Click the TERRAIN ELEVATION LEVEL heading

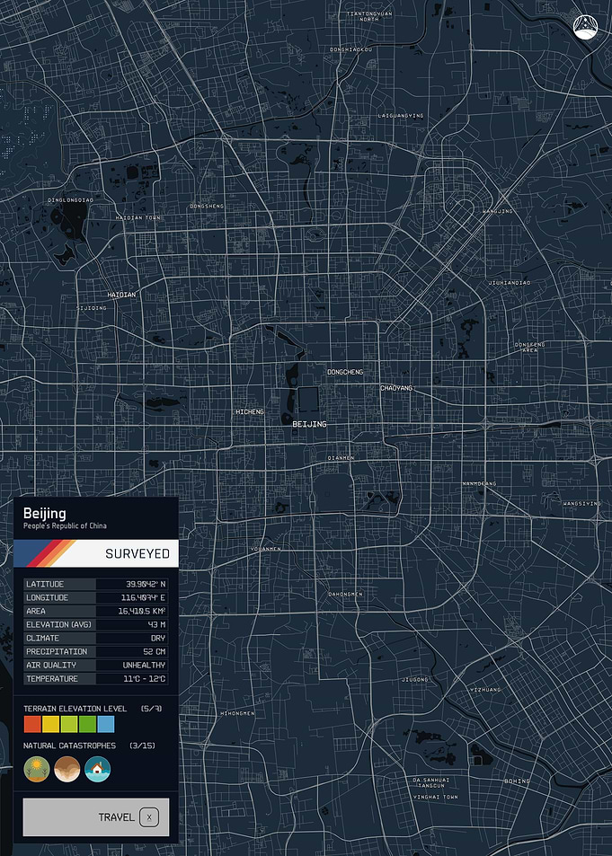click(75, 709)
